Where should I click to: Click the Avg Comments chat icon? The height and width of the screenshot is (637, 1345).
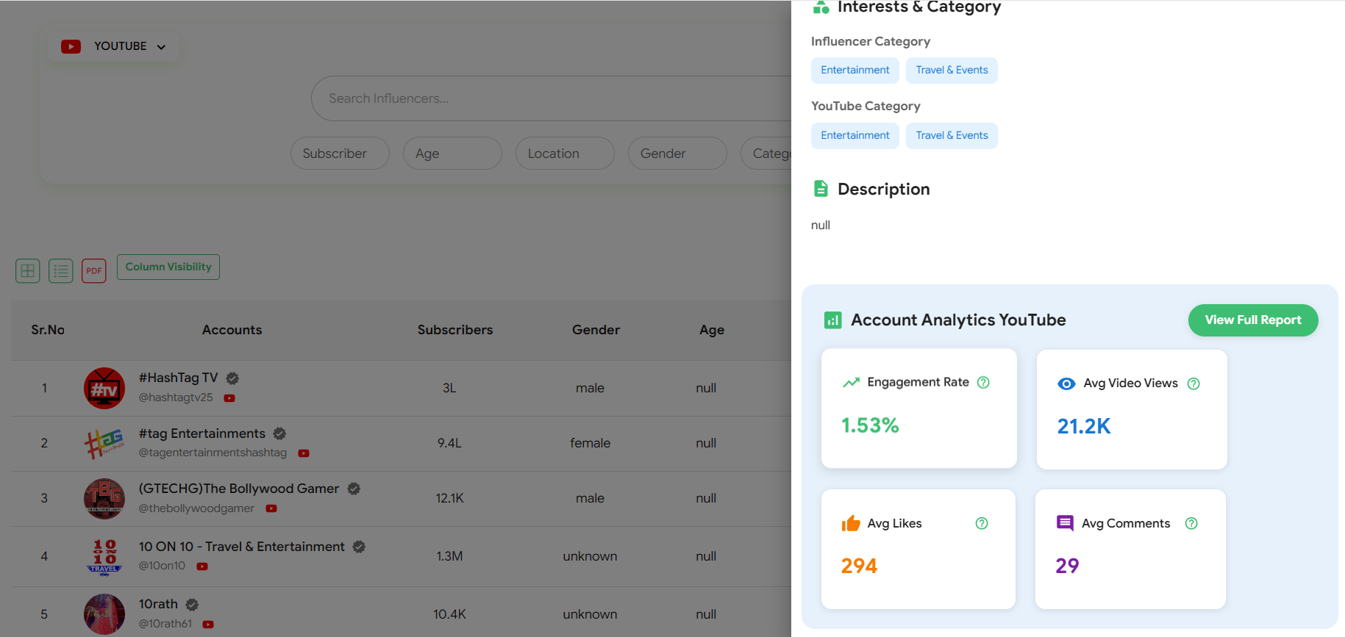1065,523
